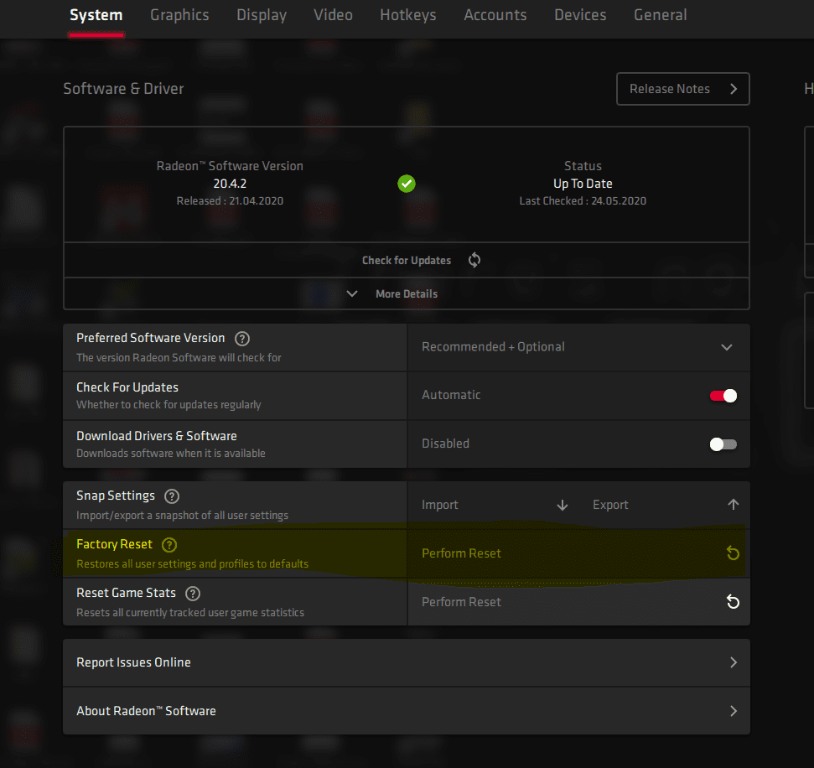Select the Devices tab

click(x=580, y=16)
